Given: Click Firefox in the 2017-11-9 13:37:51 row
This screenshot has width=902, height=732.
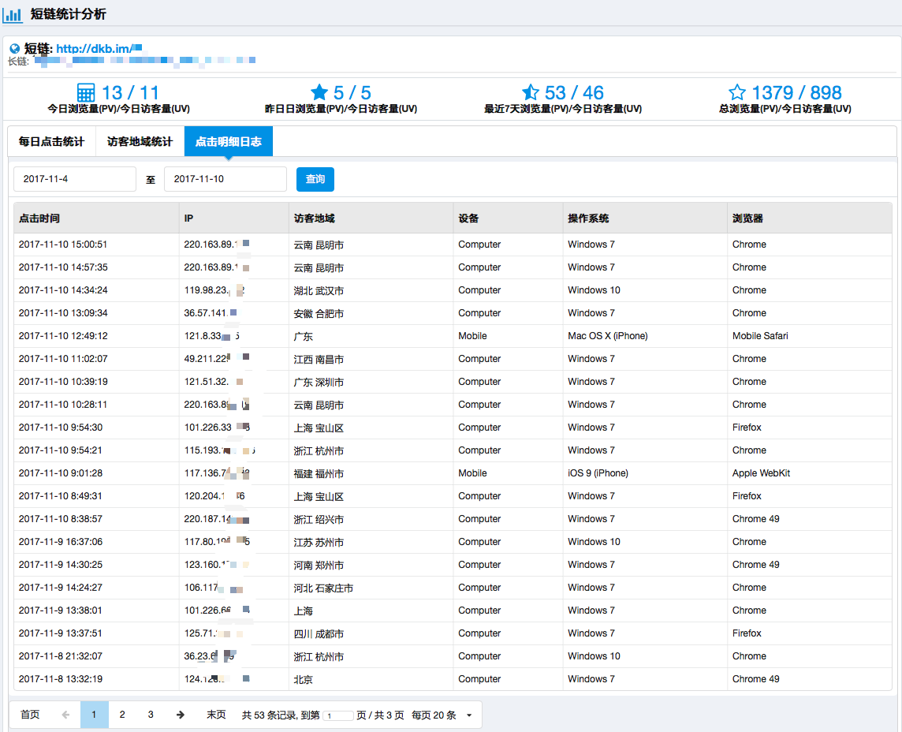Looking at the screenshot, I should tap(747, 633).
